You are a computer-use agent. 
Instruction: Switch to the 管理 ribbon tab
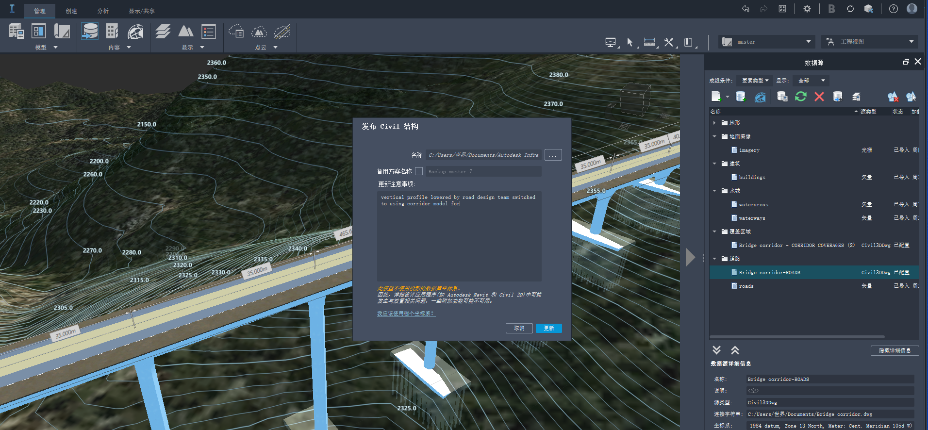point(40,11)
